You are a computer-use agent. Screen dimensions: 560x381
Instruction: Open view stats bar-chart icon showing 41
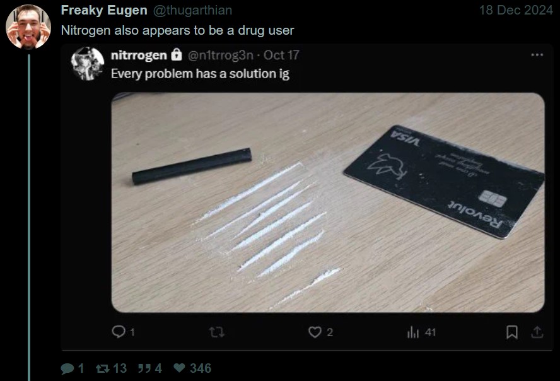coord(413,332)
